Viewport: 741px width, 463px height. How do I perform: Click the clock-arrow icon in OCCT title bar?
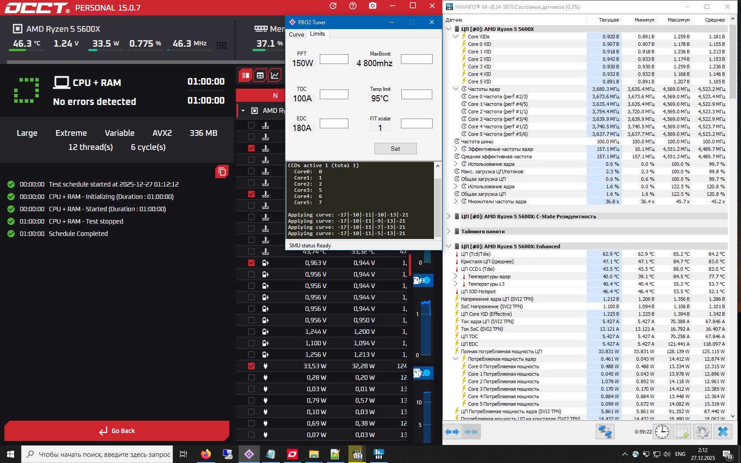coord(333,6)
